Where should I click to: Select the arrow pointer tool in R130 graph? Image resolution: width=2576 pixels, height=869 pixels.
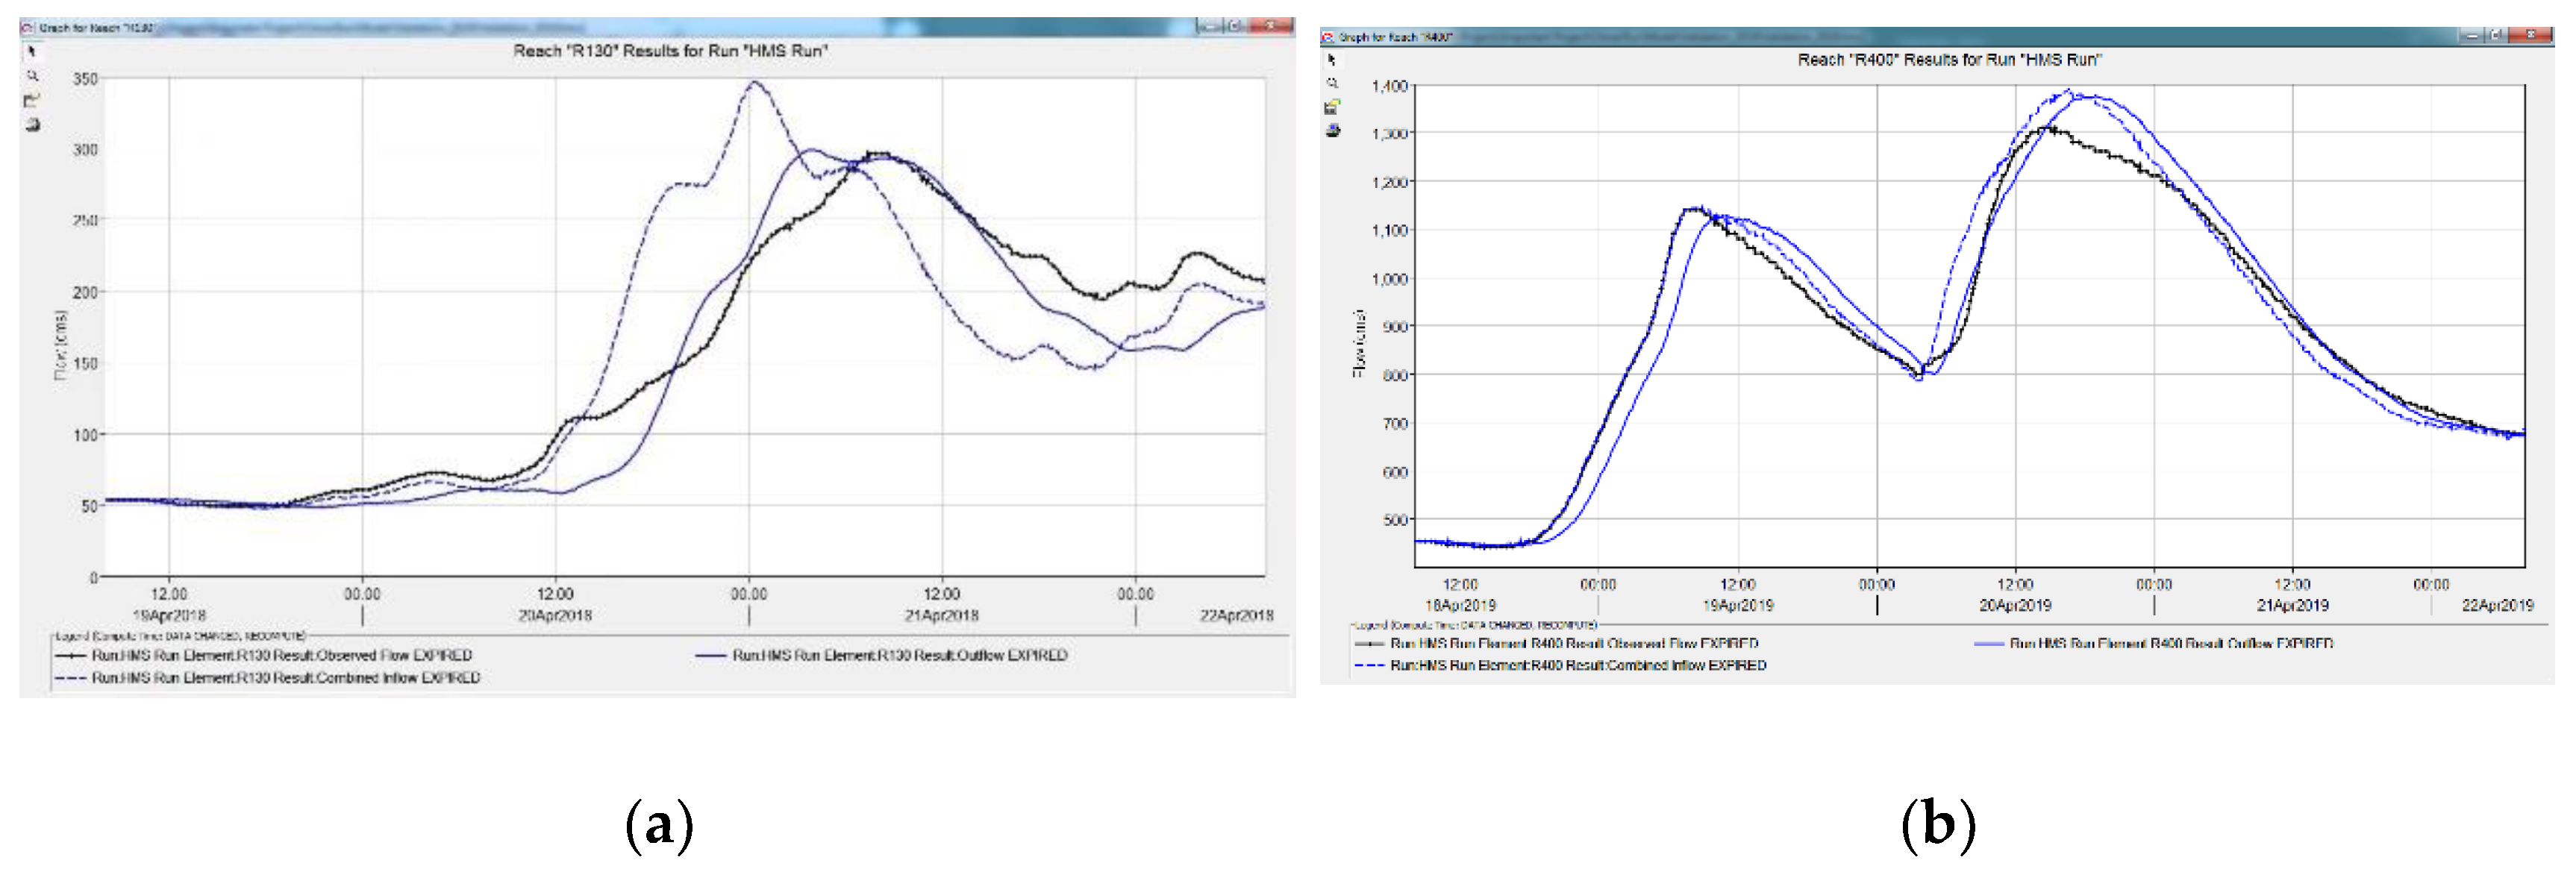click(x=31, y=51)
